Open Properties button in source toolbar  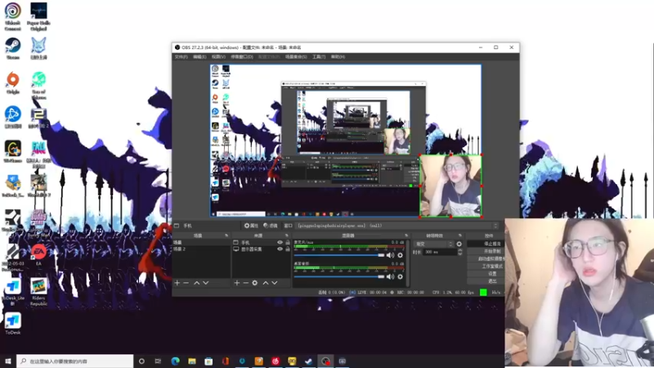point(252,226)
